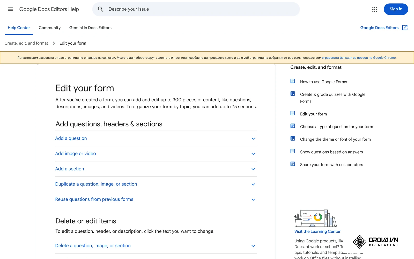
Task: Click the Add questions, headers & sections heading
Action: click(109, 124)
